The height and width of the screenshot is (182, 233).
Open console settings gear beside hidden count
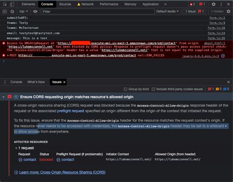(x=229, y=11)
